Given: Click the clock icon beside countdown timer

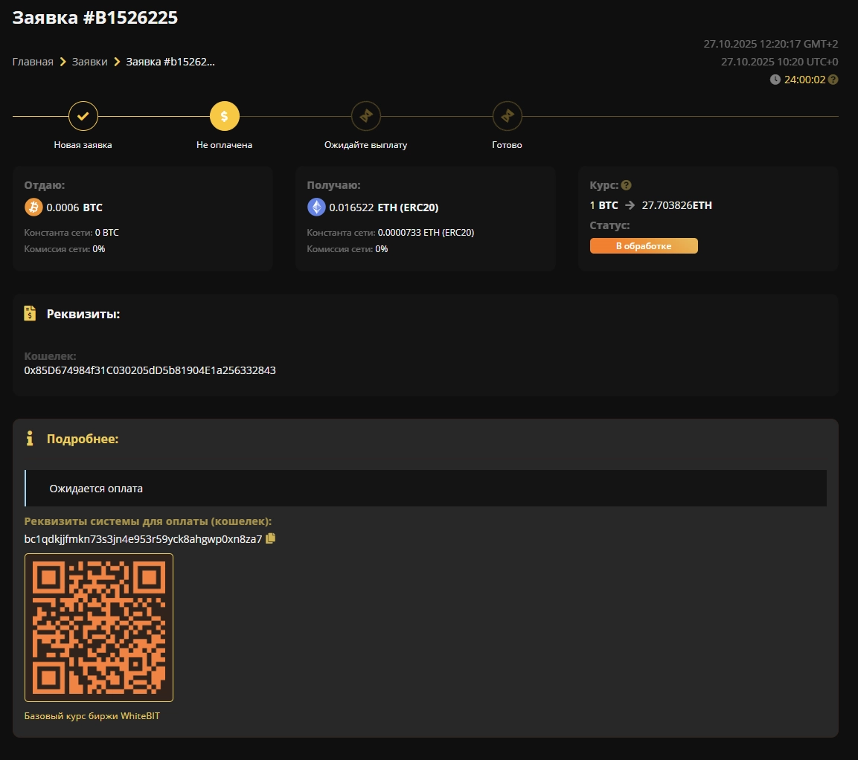Looking at the screenshot, I should 775,80.
